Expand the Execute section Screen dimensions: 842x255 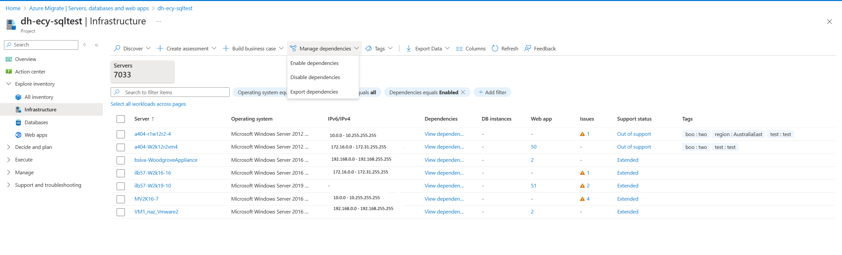(x=9, y=160)
